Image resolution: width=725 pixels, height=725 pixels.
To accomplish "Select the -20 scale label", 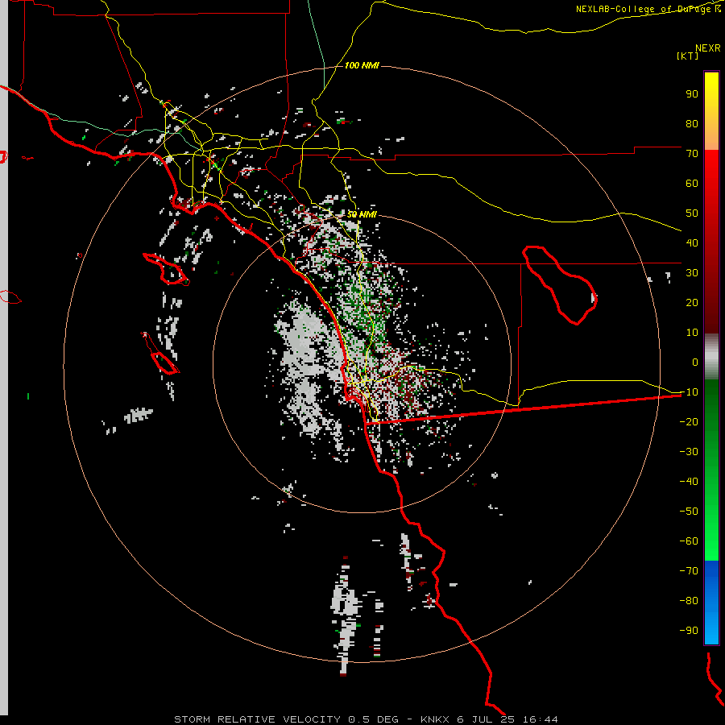I will tap(689, 422).
